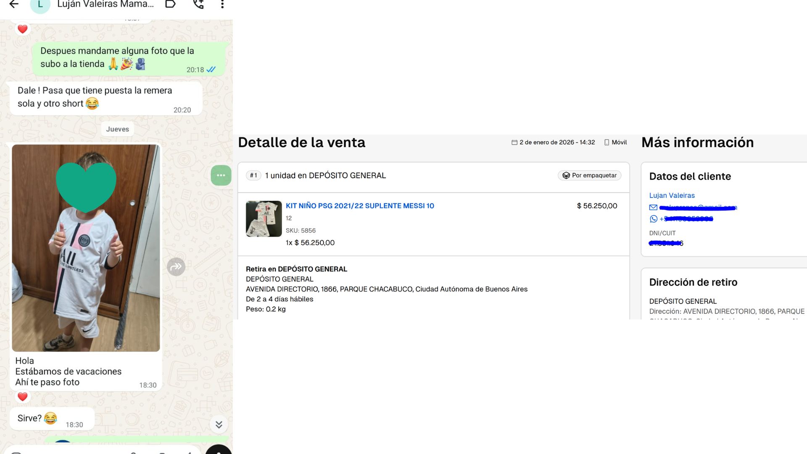The image size is (807, 454).
Task: Click the forward arrow beside photo
Action: [176, 267]
